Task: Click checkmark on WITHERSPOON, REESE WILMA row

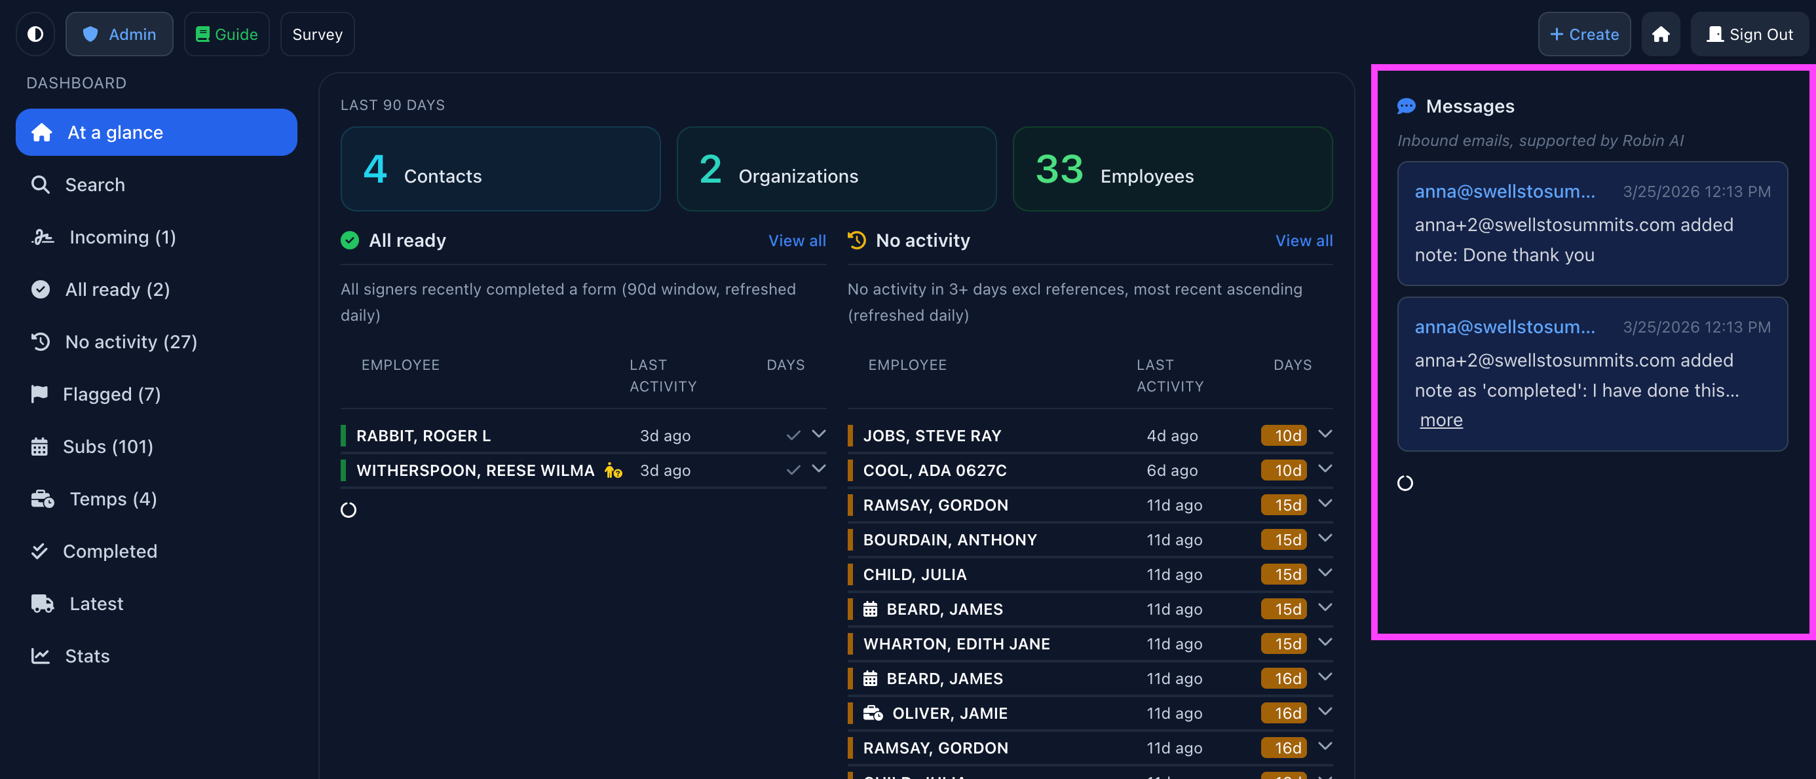Action: pyautogui.click(x=793, y=470)
